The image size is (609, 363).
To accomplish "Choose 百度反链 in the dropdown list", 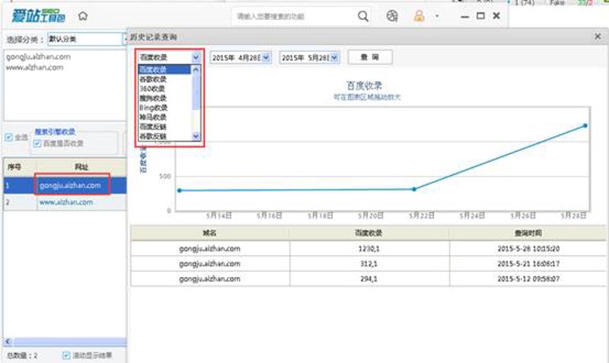I will tap(164, 127).
